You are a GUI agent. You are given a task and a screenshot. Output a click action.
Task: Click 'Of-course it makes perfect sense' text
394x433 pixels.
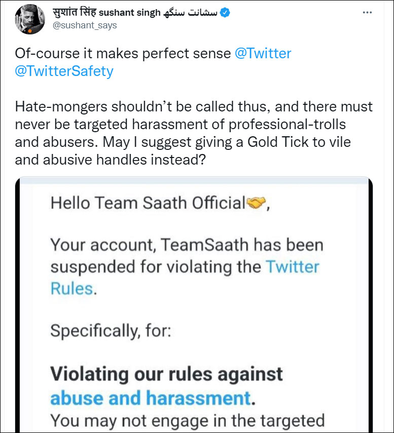pyautogui.click(x=123, y=53)
